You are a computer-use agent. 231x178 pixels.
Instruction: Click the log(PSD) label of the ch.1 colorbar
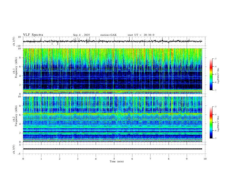(x=218, y=76)
